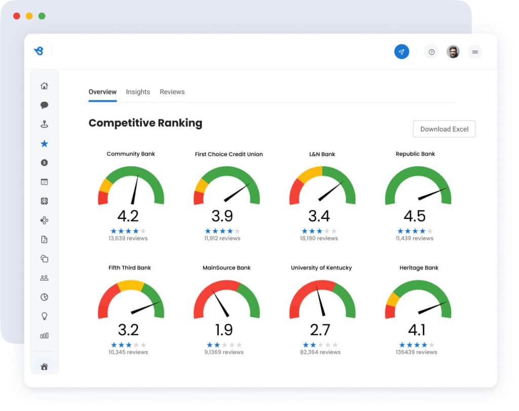Click the L&N Bank gauge
The height and width of the screenshot is (411, 519).
pos(322,185)
